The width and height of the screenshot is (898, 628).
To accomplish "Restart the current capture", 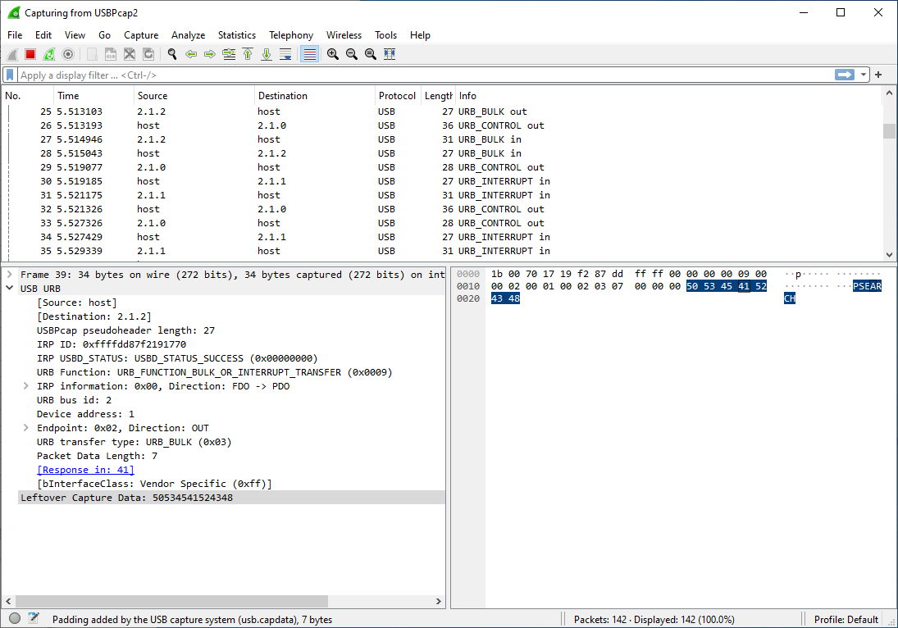I will (49, 54).
